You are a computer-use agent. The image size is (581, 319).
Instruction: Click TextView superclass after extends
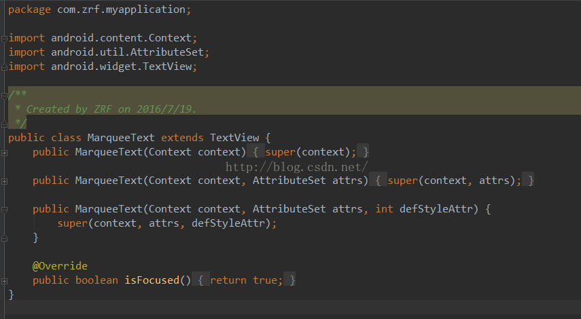coord(234,138)
